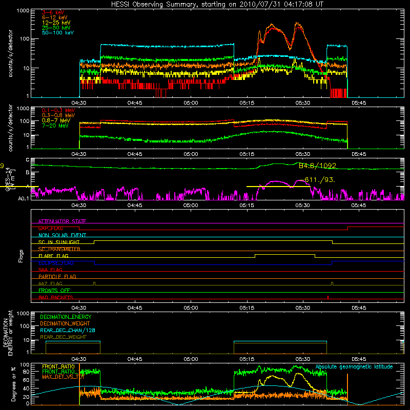Select the green 25-50 keV legend label

(56, 28)
